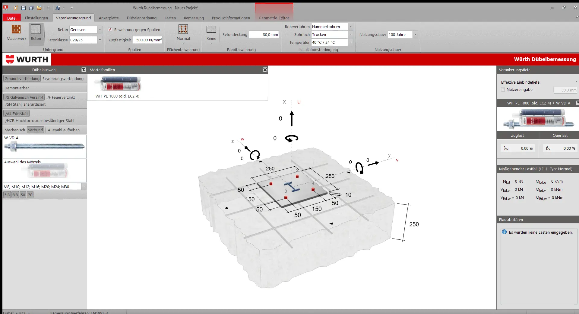Click the product image in the right panel
The image size is (579, 314).
(538, 119)
